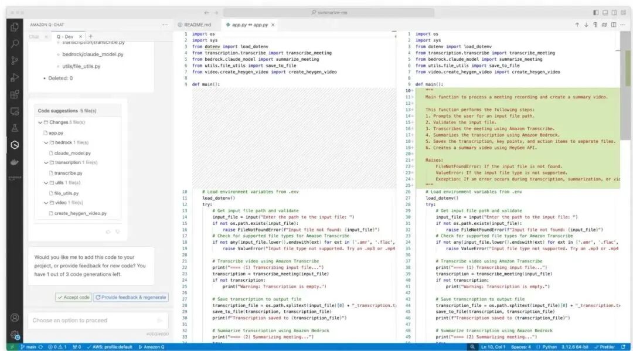
Task: Open the Extensions view
Action: [x=15, y=94]
